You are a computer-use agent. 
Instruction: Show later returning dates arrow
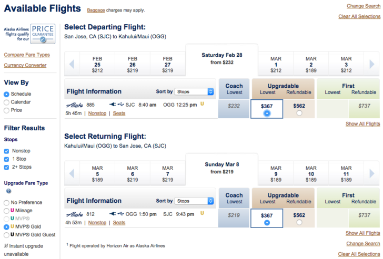point(372,174)
